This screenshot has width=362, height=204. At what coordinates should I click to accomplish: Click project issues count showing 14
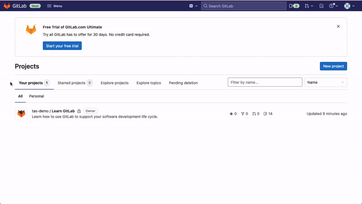tap(268, 114)
